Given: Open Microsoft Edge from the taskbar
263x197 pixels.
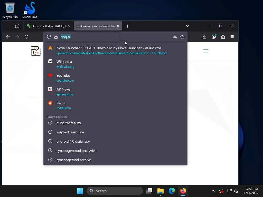Looking at the screenshot, I should click(172, 191).
